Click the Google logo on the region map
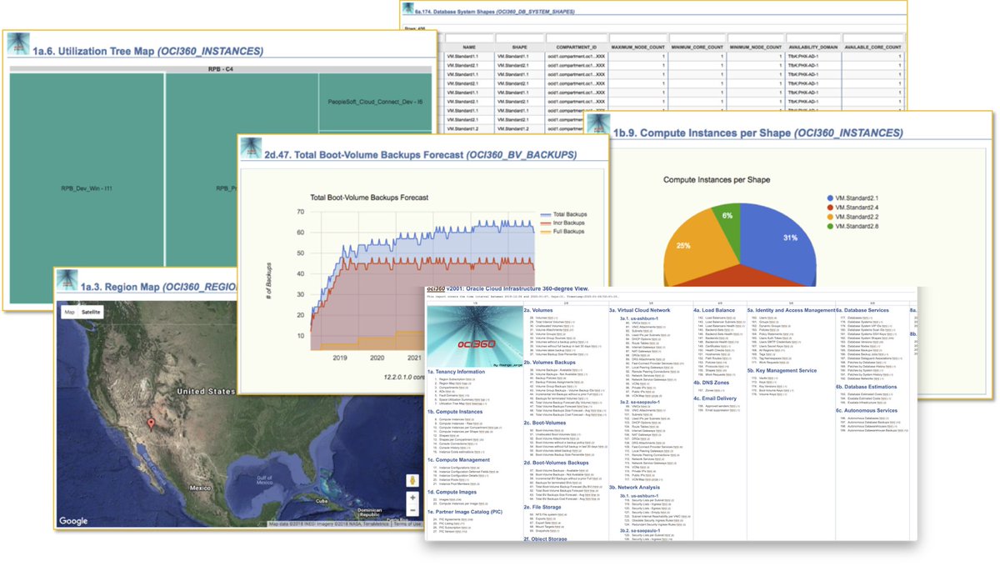This screenshot has height=566, width=1000. pyautogui.click(x=74, y=521)
